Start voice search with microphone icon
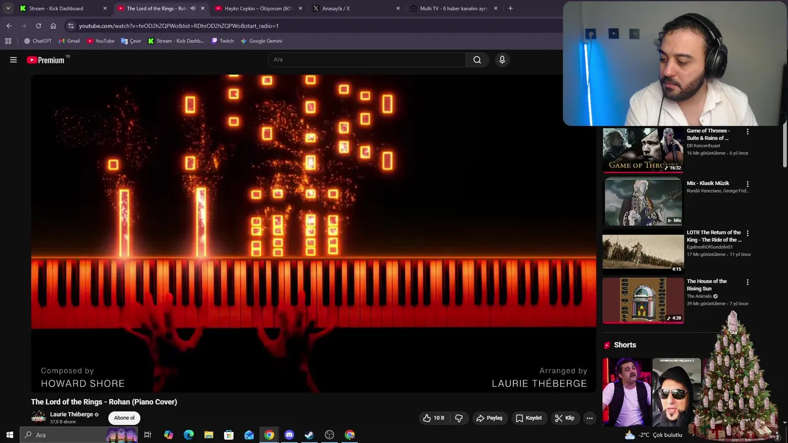This screenshot has height=443, width=788. [502, 60]
